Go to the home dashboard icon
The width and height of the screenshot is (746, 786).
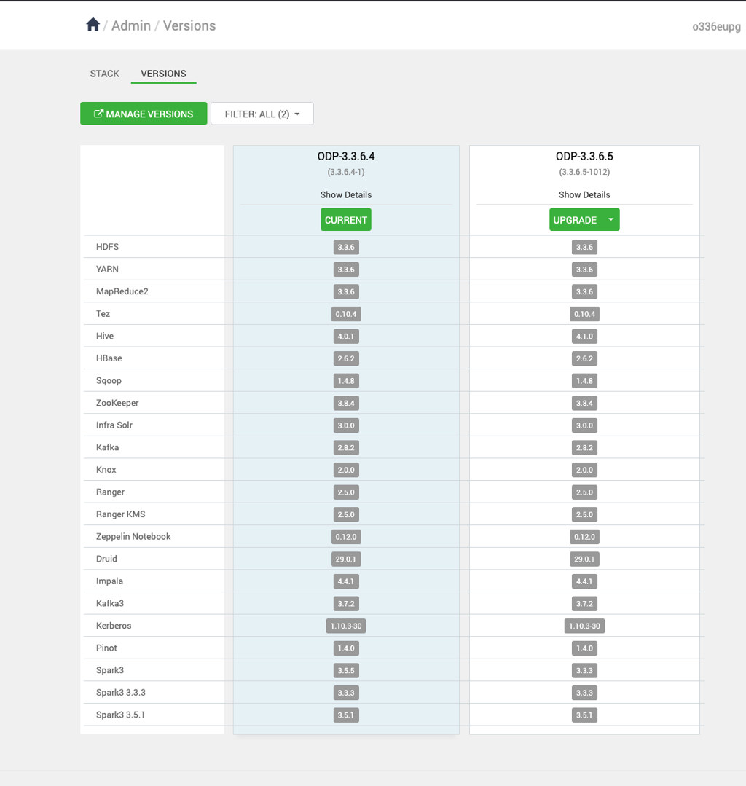click(x=93, y=25)
